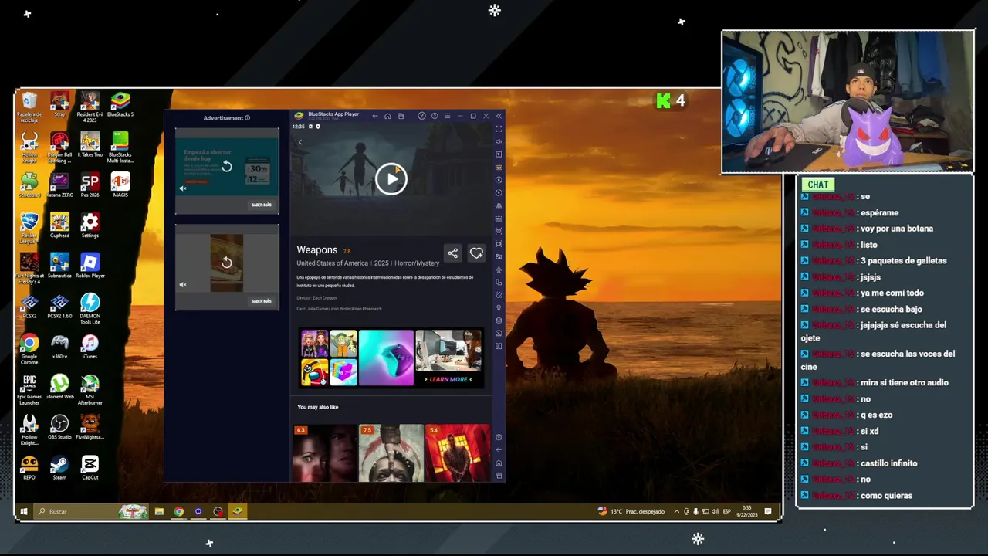Open File Explorer from the taskbar
Viewport: 988px width, 556px height.
[159, 511]
